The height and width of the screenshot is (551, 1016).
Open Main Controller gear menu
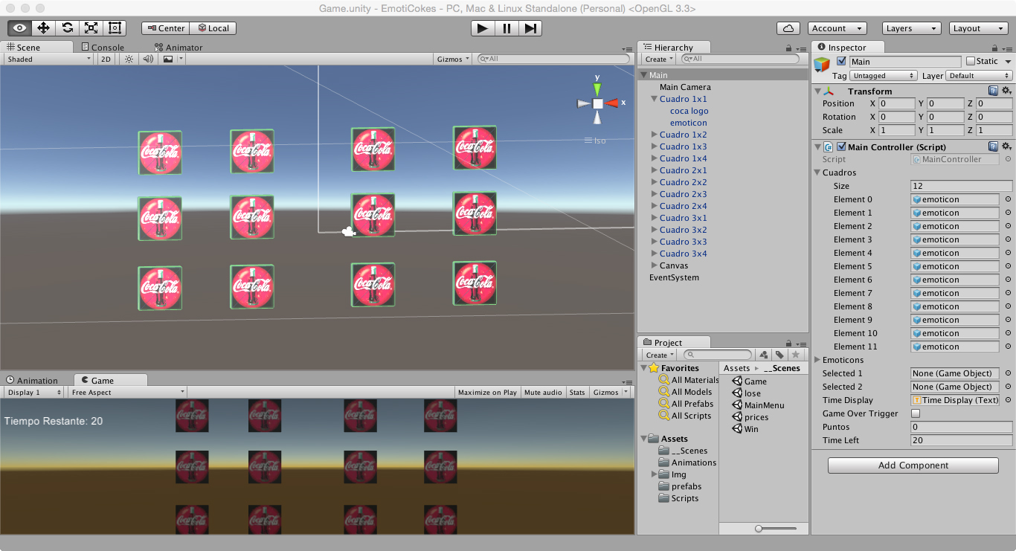[x=1006, y=146]
